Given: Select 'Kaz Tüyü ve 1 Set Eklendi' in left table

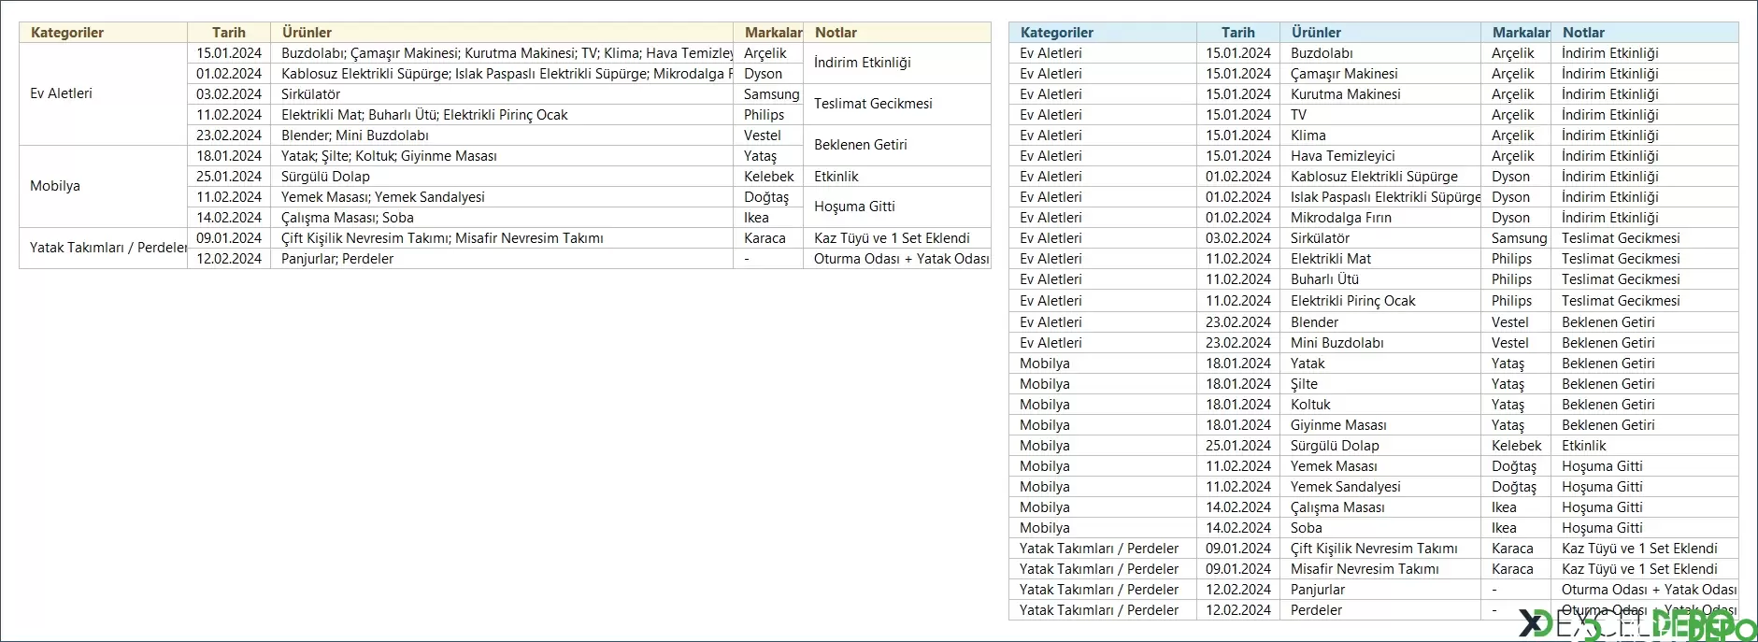Looking at the screenshot, I should click(897, 238).
